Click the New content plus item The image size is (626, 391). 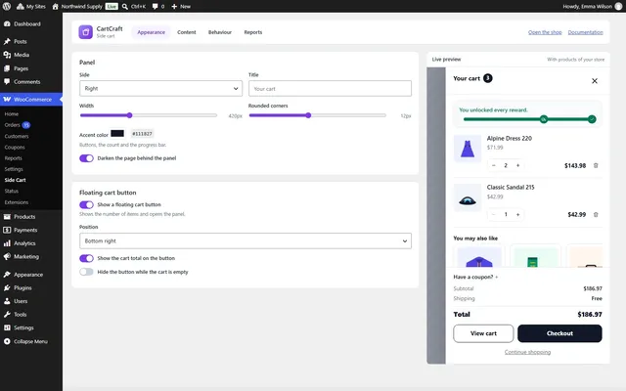[x=181, y=7]
